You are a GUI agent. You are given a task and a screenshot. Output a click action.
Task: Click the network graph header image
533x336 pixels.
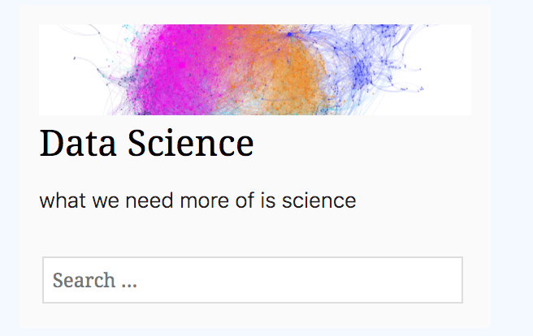pyautogui.click(x=255, y=70)
